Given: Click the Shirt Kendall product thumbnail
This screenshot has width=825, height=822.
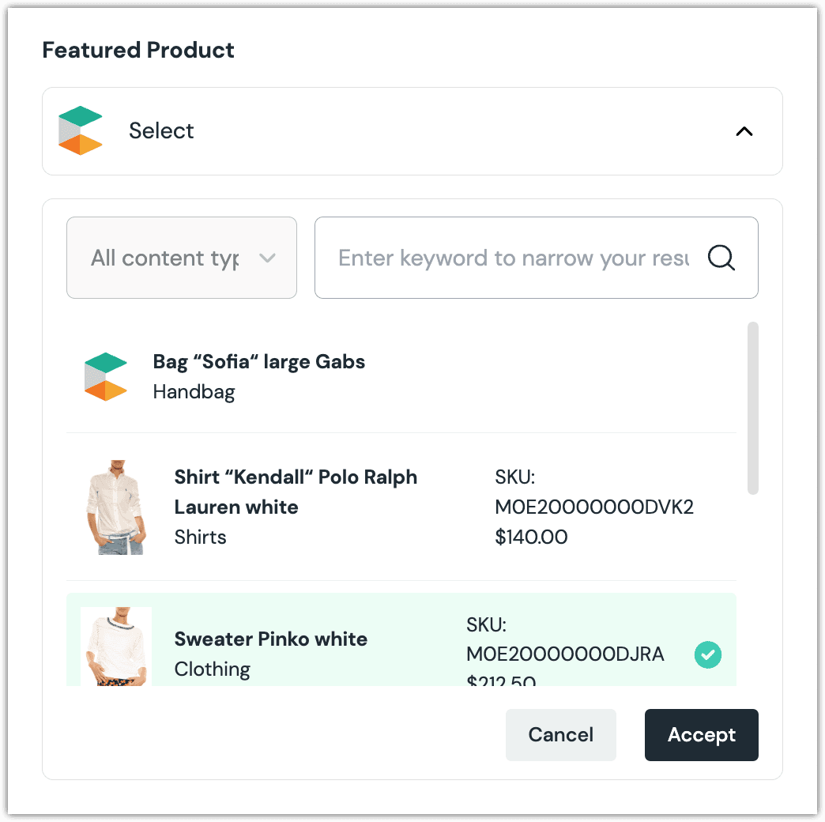Looking at the screenshot, I should (x=115, y=507).
